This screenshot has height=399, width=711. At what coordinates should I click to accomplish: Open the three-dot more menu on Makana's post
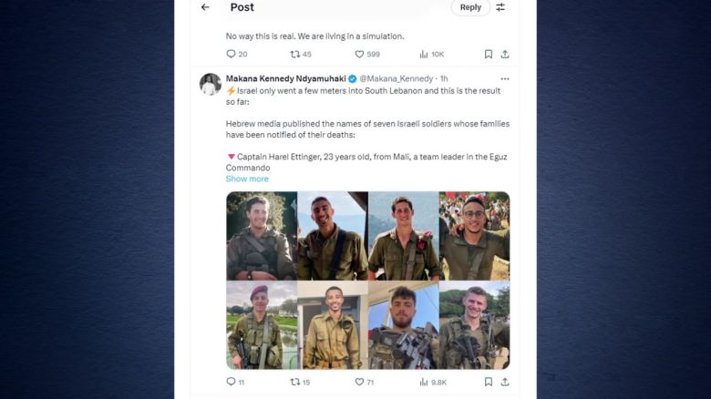(504, 79)
